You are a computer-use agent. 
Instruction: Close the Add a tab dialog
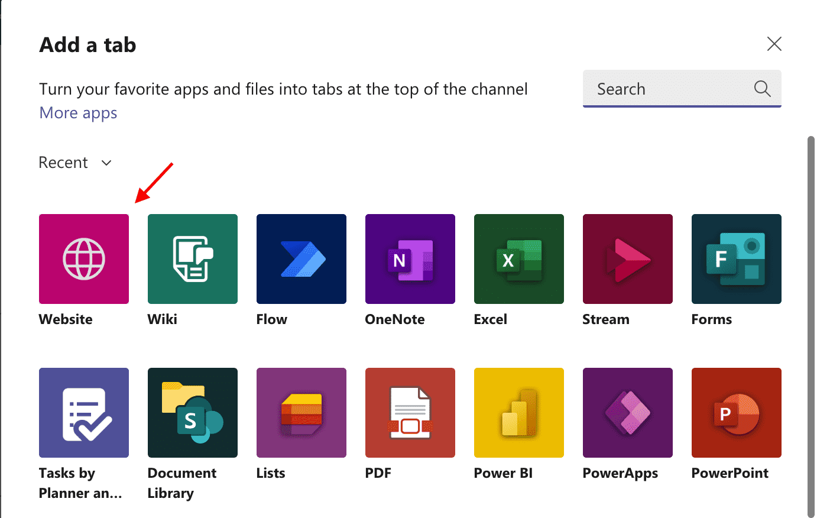coord(774,44)
